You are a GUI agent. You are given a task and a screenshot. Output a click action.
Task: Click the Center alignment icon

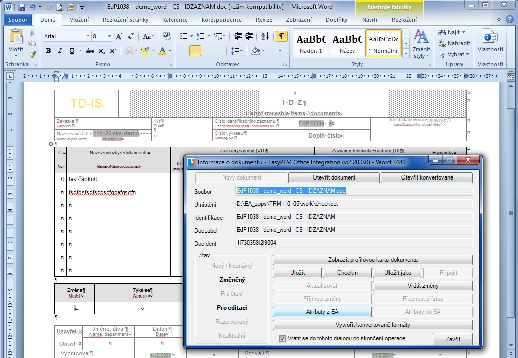pos(195,51)
